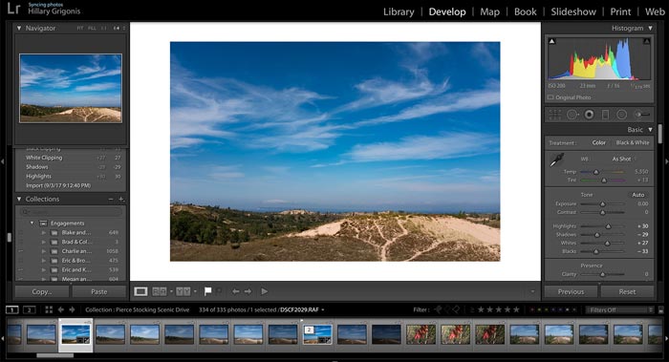669x362 pixels.
Task: Toggle the highlight clipping indicator in histogram
Action: coord(647,41)
